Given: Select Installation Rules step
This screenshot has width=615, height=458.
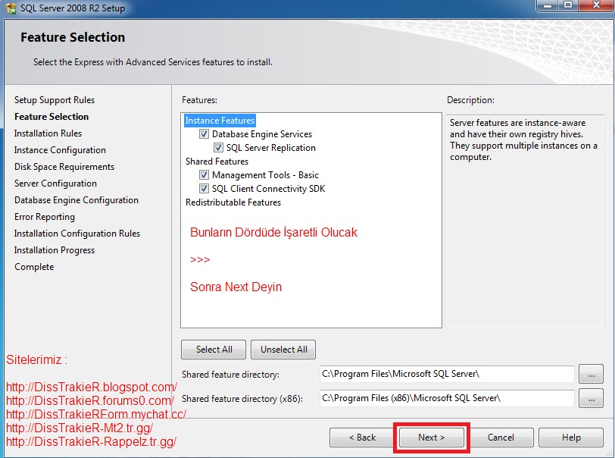Looking at the screenshot, I should pos(48,133).
